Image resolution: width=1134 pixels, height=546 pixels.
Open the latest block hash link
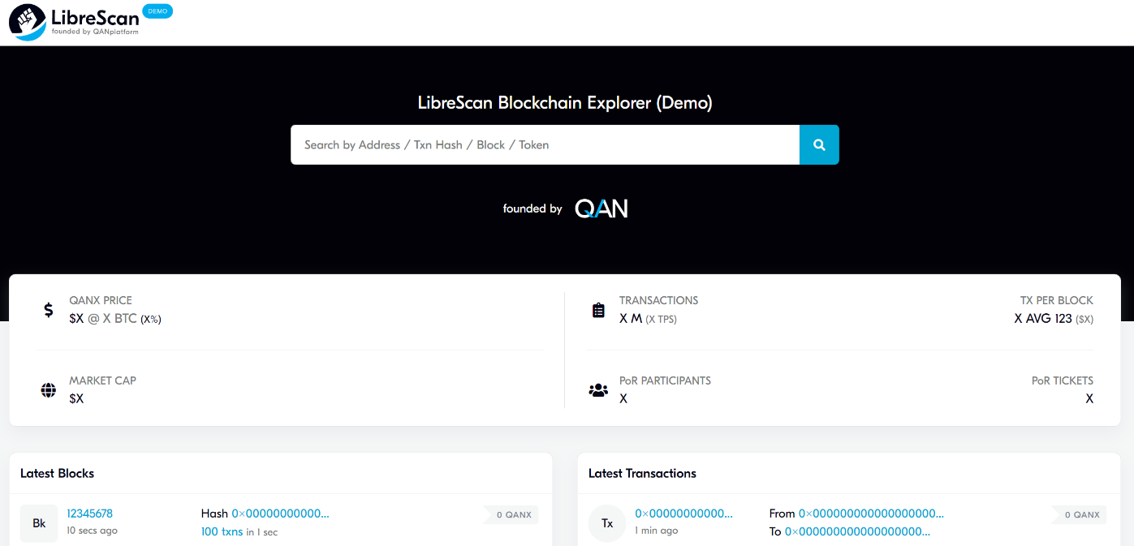[x=280, y=514]
